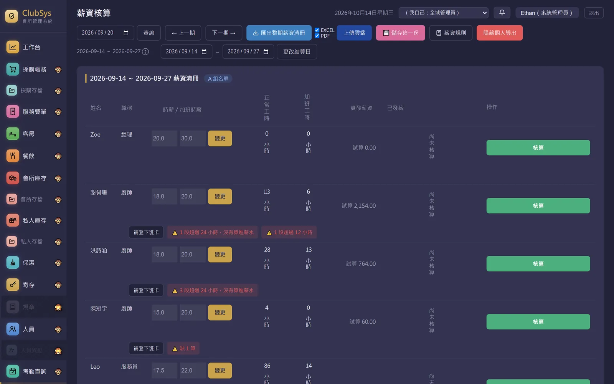
Task: Open 客房 bed icon
Action: (x=13, y=134)
